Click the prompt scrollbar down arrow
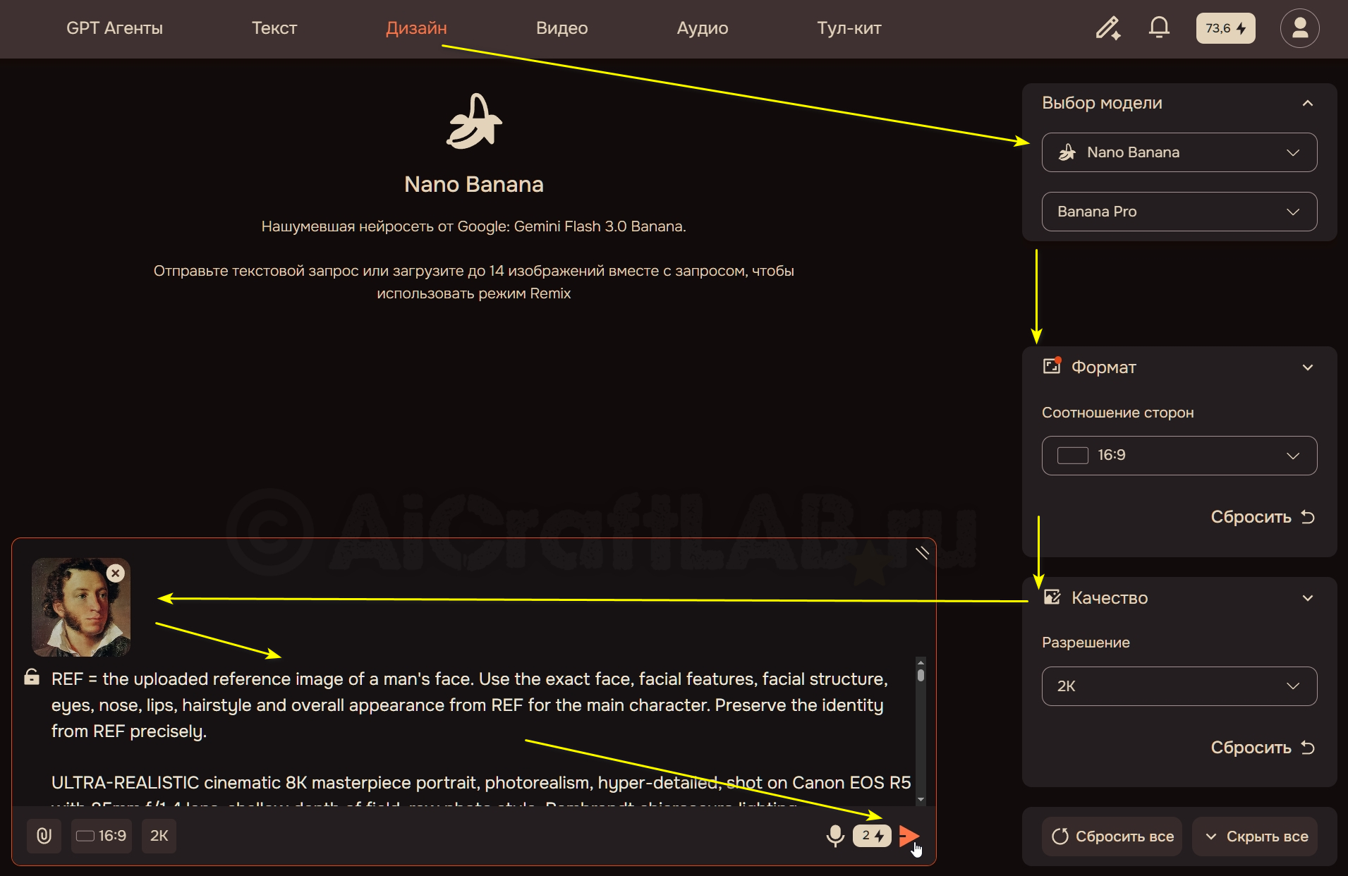 tap(921, 800)
